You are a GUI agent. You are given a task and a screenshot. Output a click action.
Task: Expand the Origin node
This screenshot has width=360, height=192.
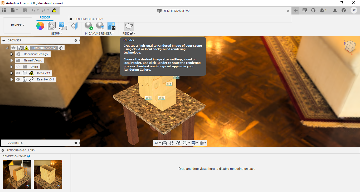12,67
